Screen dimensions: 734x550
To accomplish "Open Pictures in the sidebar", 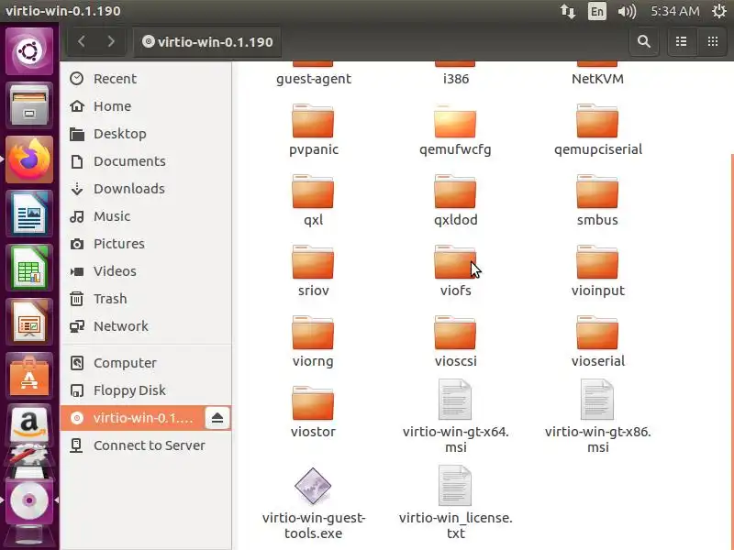I will click(146, 244).
